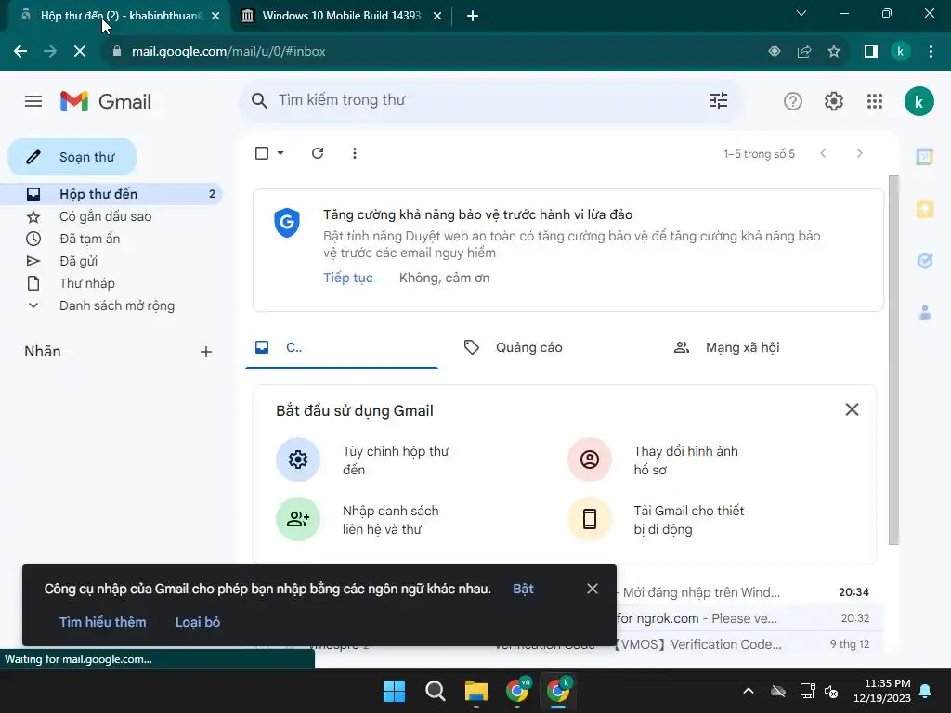
Task: Open the Chrome profile avatar in toolbar
Action: point(901,52)
